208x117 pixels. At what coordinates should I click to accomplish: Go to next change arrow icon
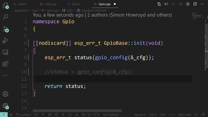[181, 4]
